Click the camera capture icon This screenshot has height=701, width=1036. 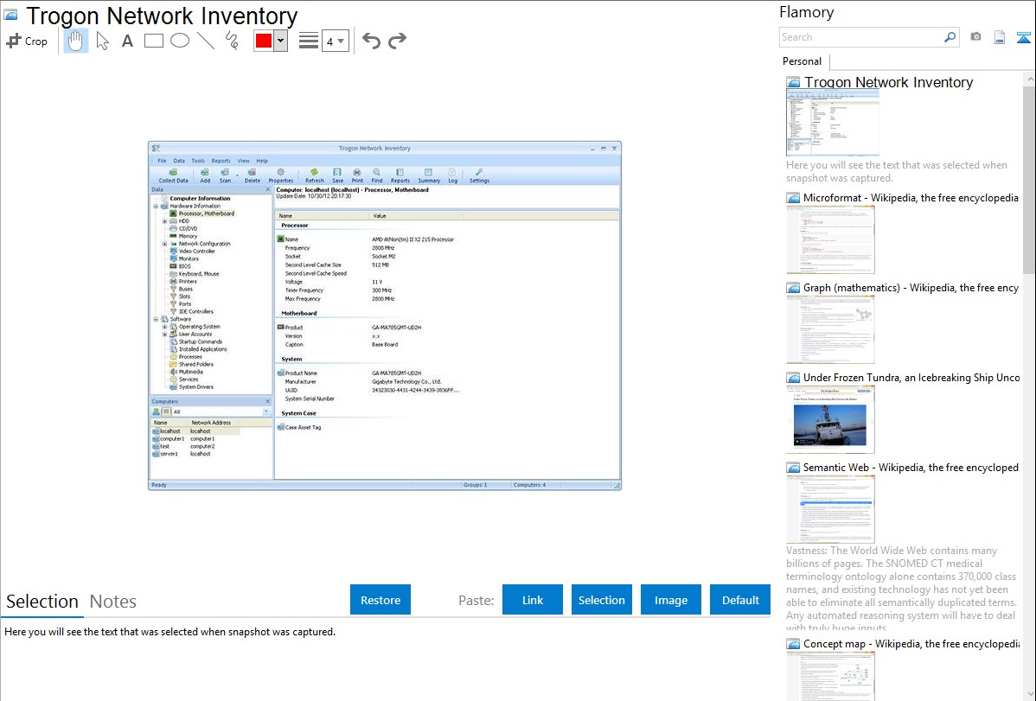(x=975, y=37)
